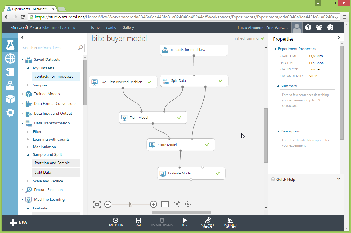Click the NEW button
351x233 pixels.
coord(18,223)
